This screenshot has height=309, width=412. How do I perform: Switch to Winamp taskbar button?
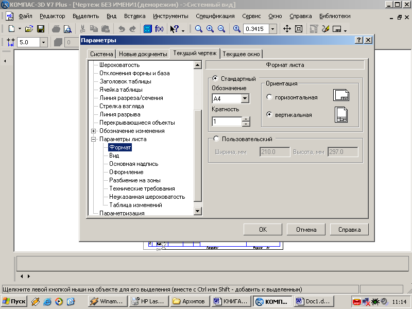pyautogui.click(x=108, y=301)
